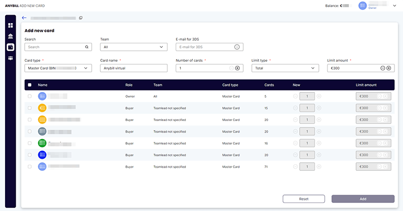Select the Owner row checkbox

pyautogui.click(x=30, y=96)
